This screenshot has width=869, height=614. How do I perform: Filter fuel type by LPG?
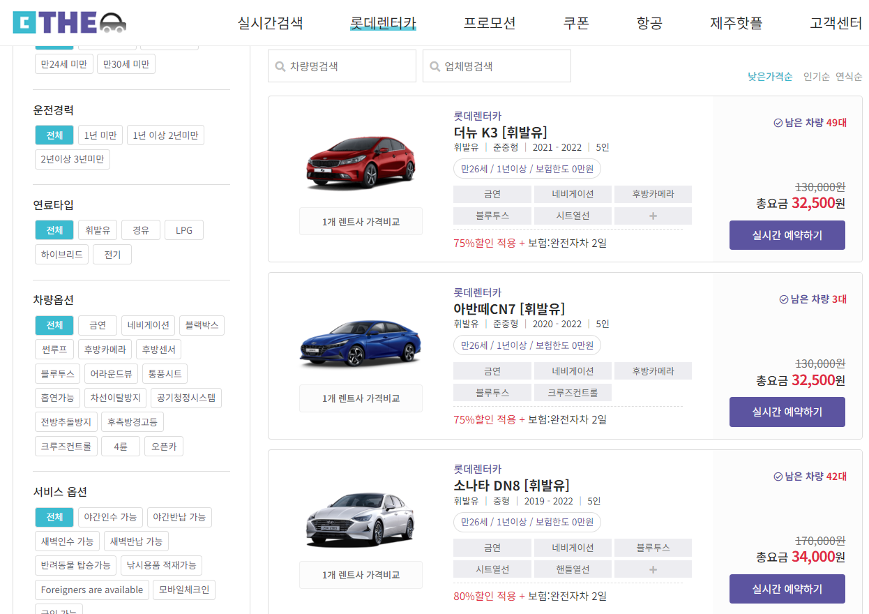(184, 230)
